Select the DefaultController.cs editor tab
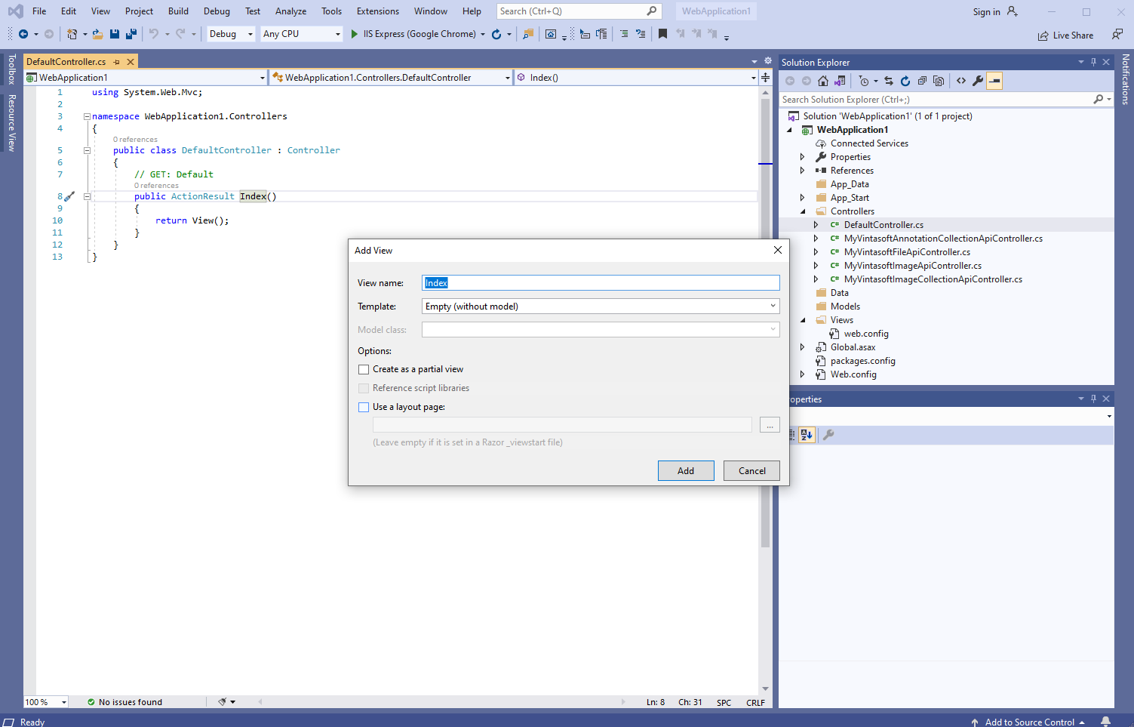 coord(66,62)
